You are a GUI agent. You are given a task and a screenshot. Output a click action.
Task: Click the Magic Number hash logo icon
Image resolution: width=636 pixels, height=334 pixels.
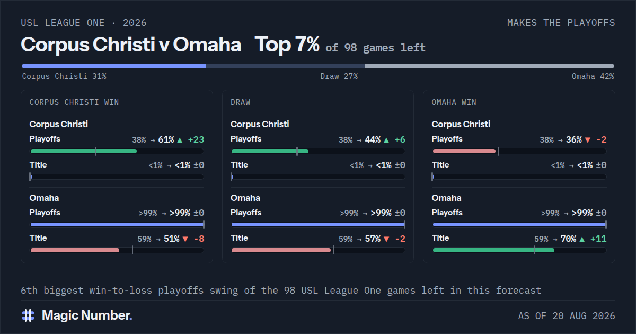[x=28, y=315]
